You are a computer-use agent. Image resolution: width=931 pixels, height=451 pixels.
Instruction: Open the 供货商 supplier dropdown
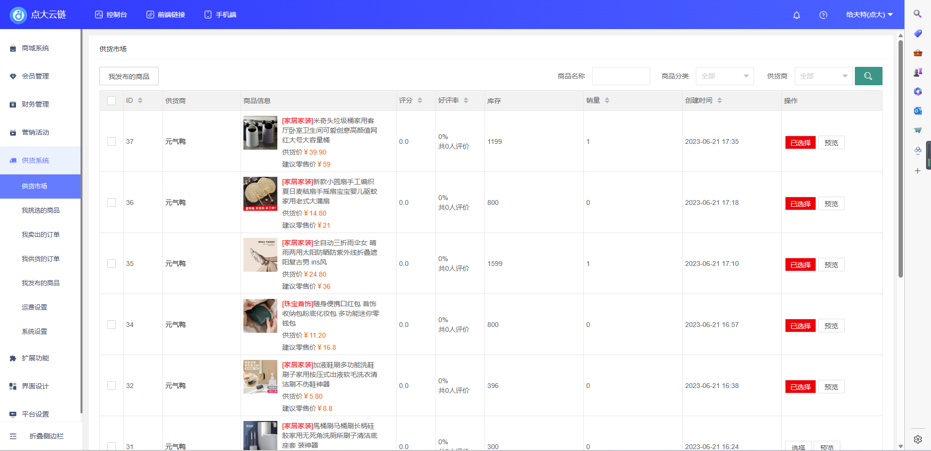(x=823, y=76)
